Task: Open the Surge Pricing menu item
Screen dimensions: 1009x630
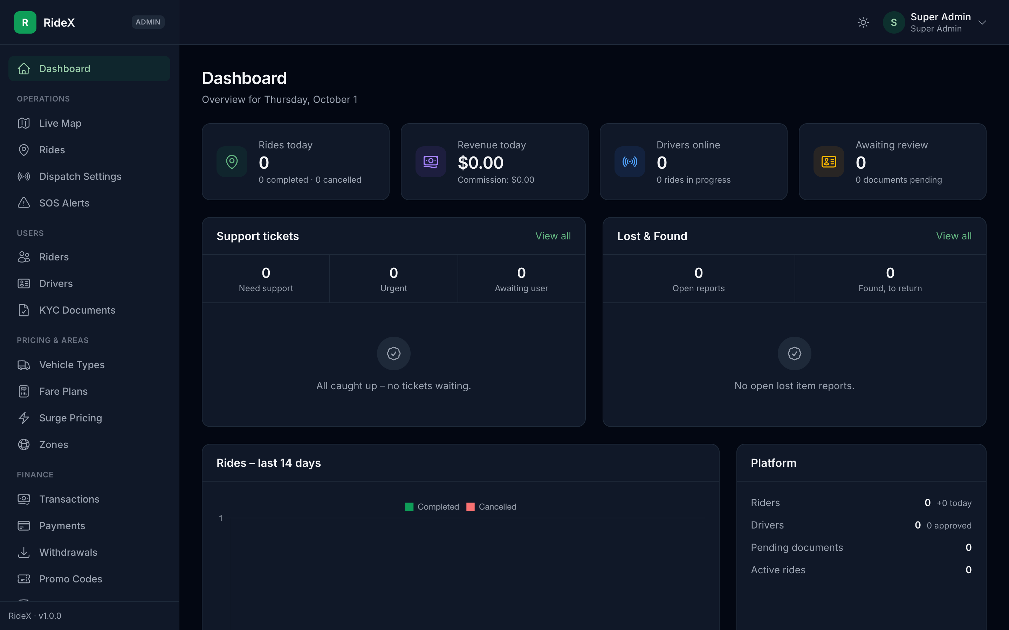Action: [89, 418]
